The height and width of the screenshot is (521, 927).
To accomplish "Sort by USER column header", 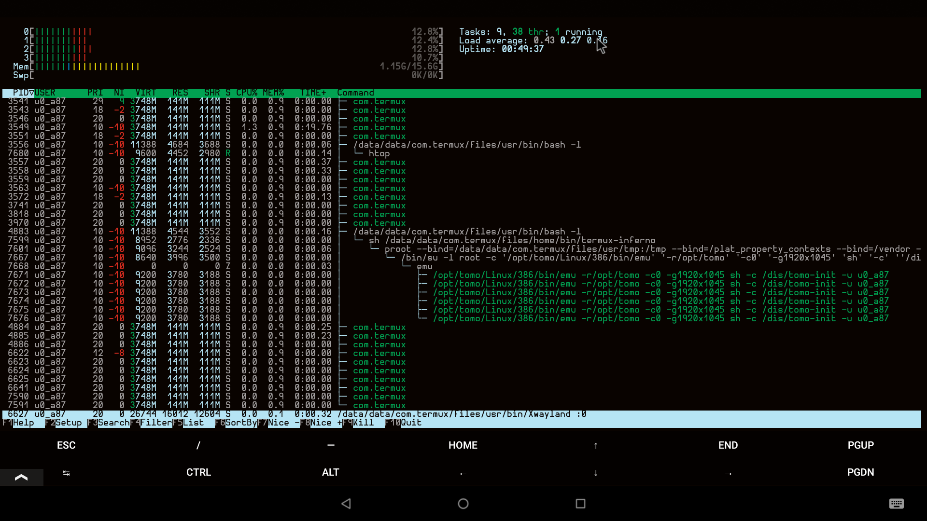I will pos(45,93).
